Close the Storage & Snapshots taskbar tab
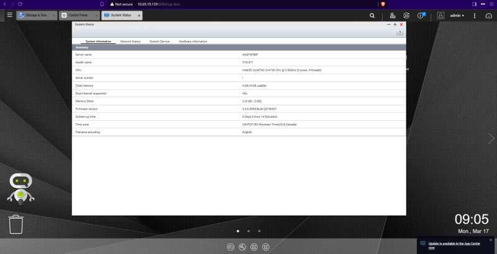This screenshot has height=254, width=497. 54,15
